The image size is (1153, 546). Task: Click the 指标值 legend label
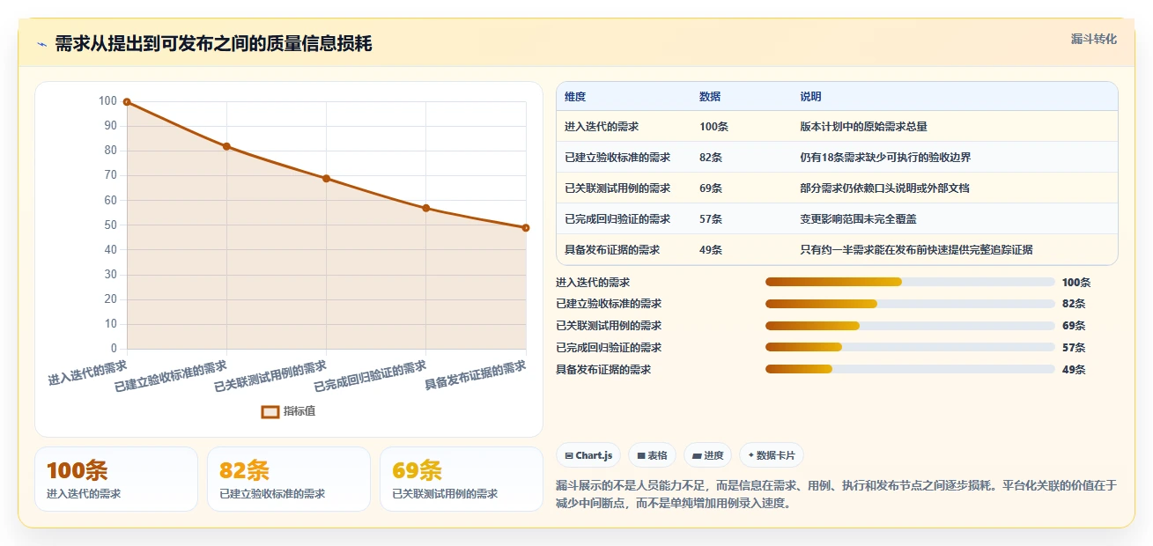pyautogui.click(x=299, y=411)
